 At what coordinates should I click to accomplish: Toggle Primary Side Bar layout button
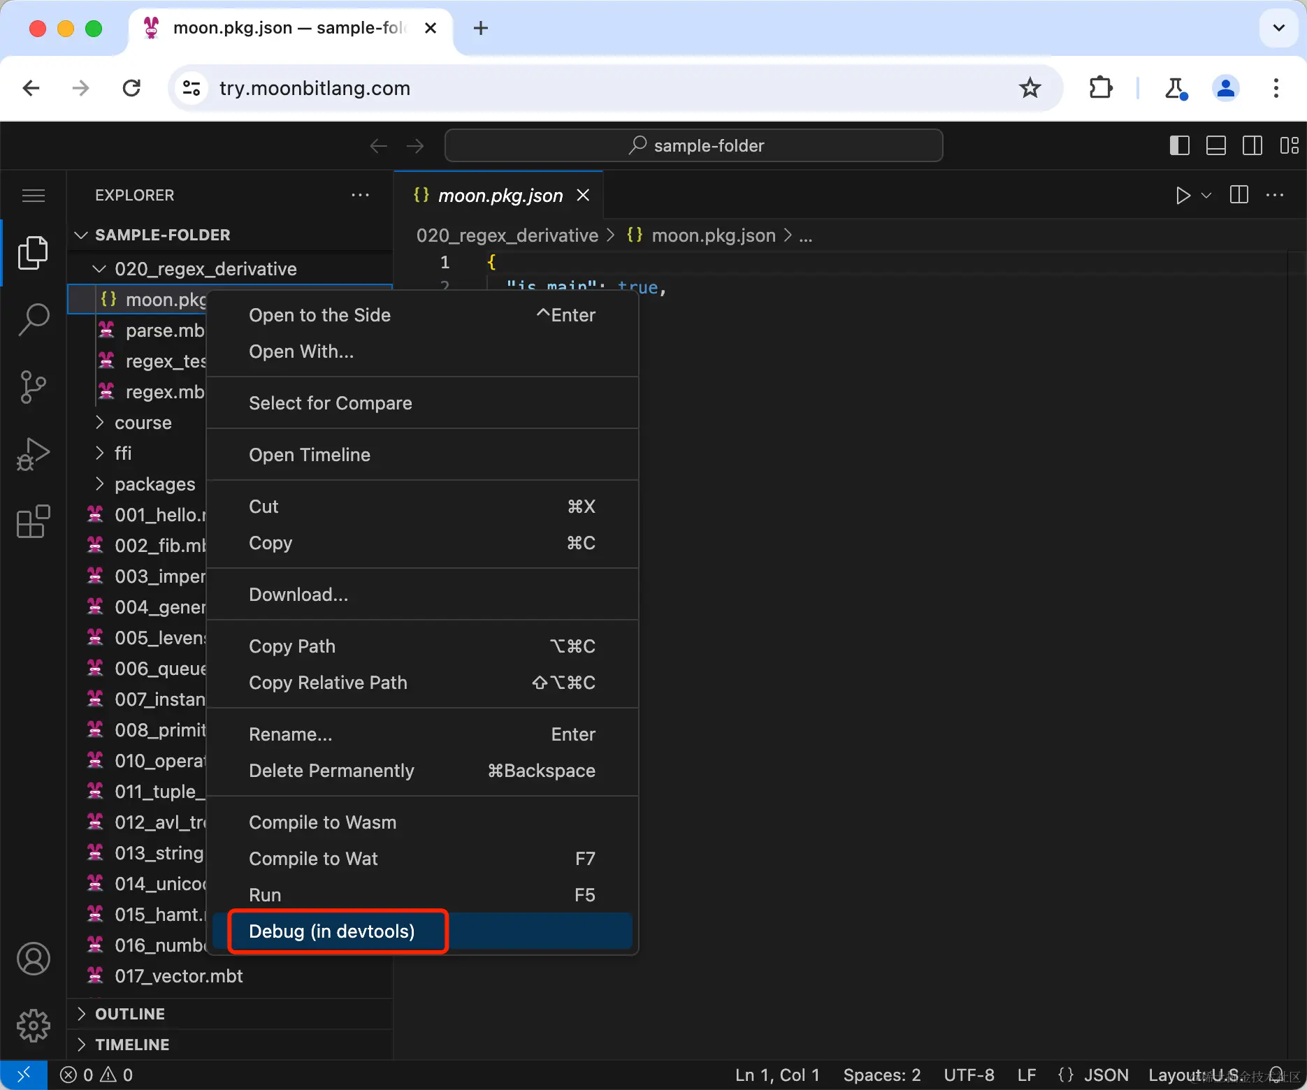1179,145
